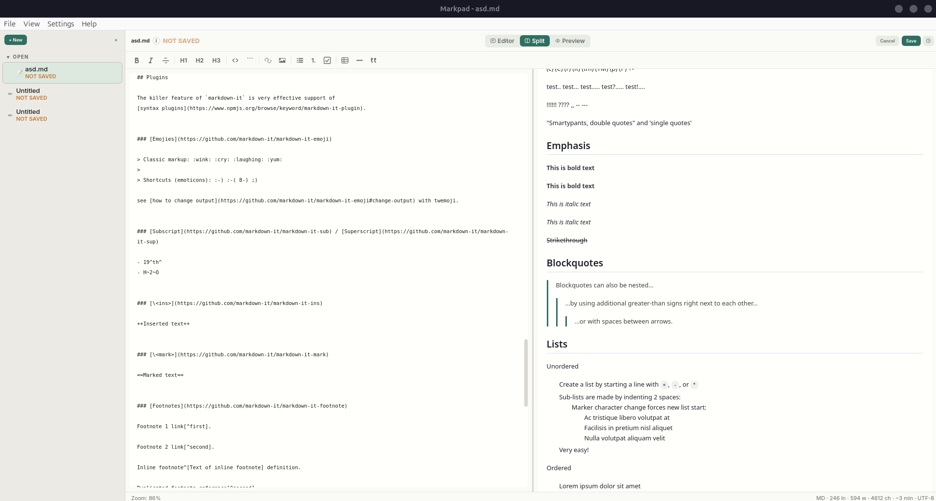Collapse the sidebar with the double-chevron
Screen dimensions: 936x501
click(116, 40)
